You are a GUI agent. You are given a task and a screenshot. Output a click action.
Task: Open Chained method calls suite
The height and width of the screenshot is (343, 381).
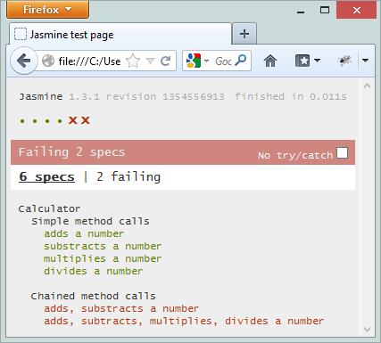[x=94, y=296]
